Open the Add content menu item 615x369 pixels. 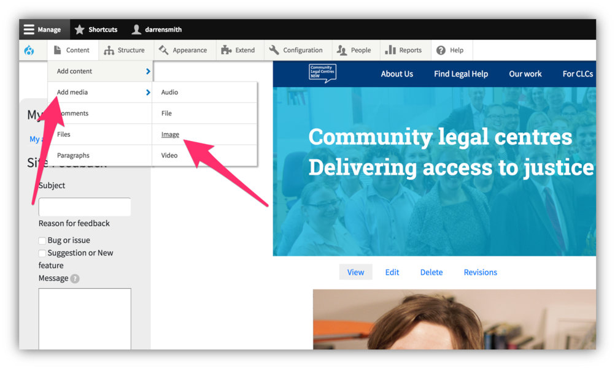tap(101, 71)
